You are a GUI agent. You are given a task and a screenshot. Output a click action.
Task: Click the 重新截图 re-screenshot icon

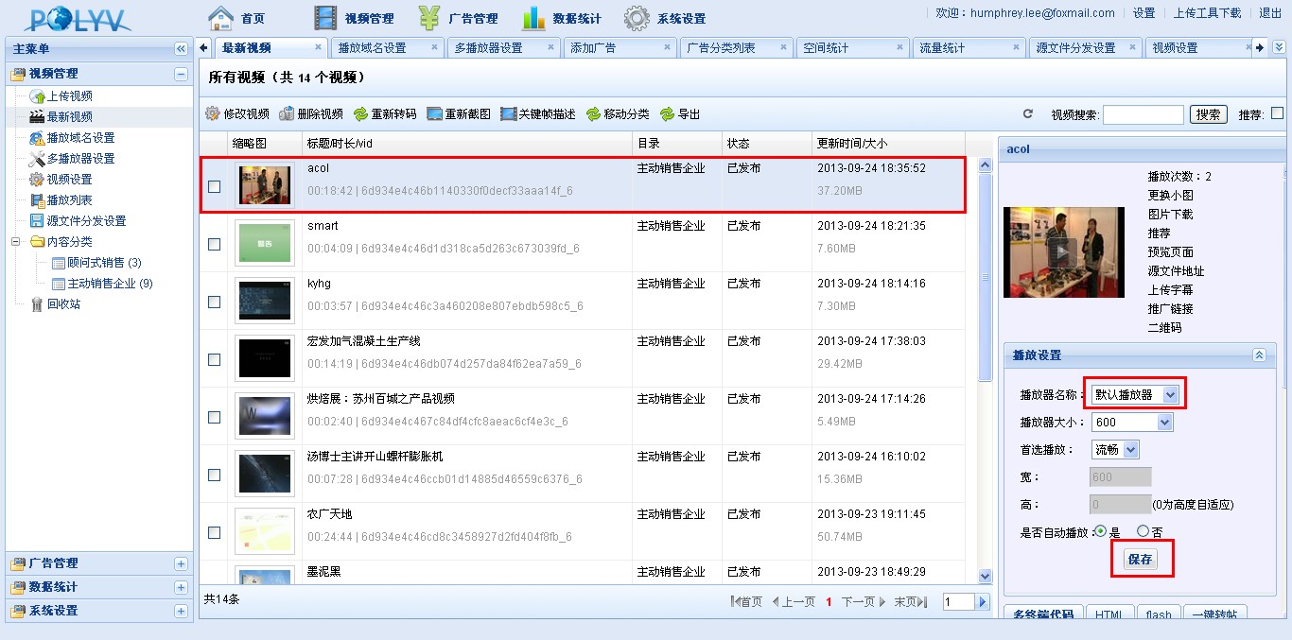tap(434, 114)
